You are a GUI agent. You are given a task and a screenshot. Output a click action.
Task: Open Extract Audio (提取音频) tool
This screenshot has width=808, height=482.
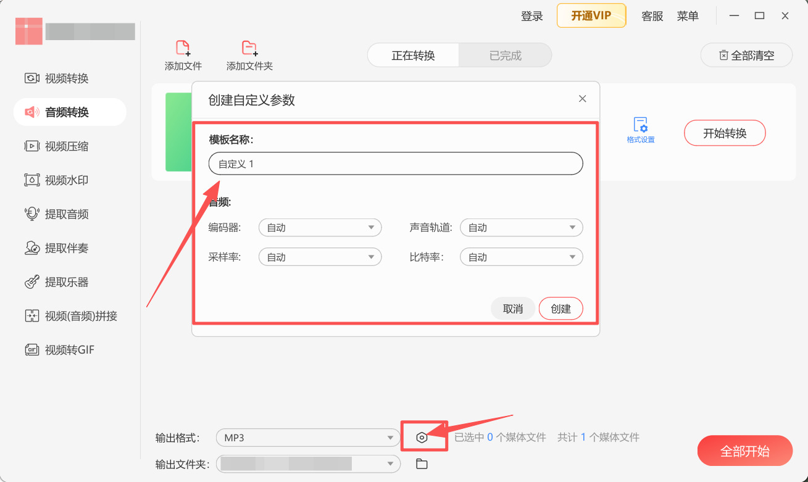57,214
